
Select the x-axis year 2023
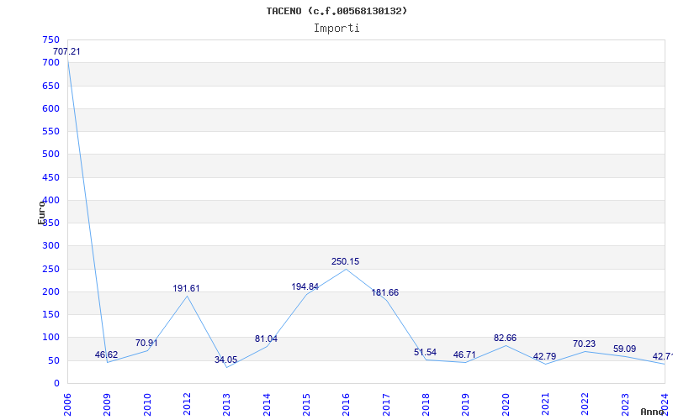[x=625, y=404]
